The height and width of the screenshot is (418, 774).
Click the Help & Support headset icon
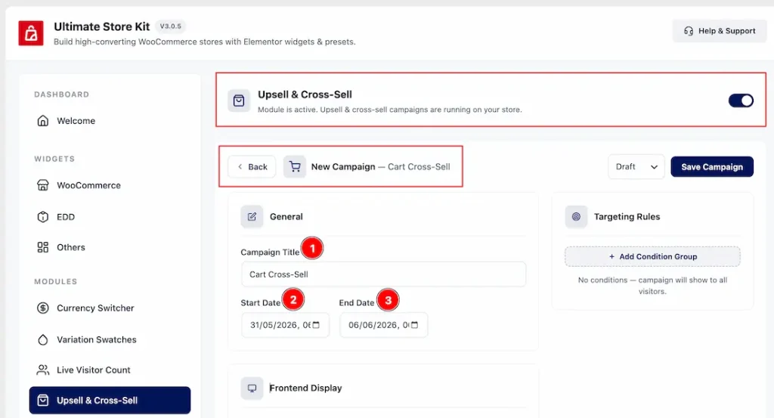[688, 31]
